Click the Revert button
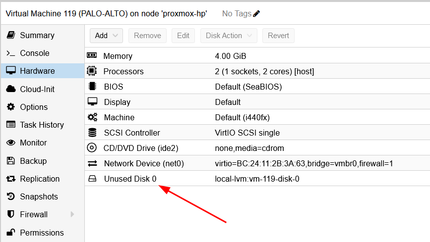The height and width of the screenshot is (242, 430). click(278, 36)
